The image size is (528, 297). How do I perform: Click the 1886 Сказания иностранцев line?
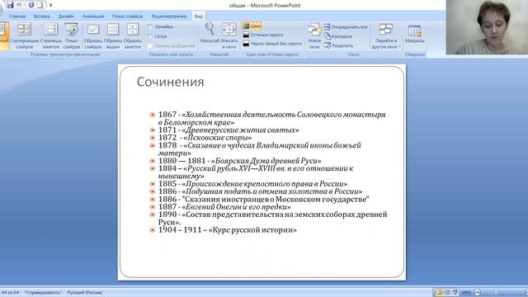tap(264, 199)
